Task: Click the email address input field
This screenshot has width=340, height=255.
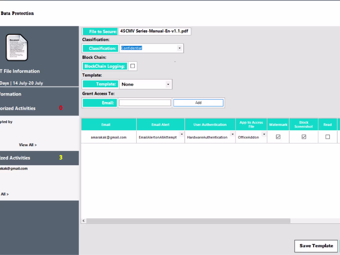Action: (x=145, y=103)
